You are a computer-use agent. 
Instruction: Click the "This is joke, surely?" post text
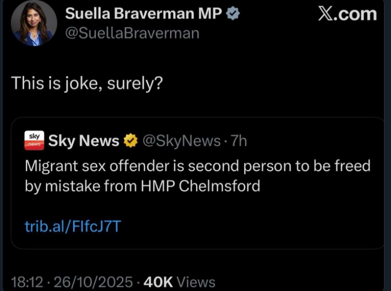(x=87, y=84)
